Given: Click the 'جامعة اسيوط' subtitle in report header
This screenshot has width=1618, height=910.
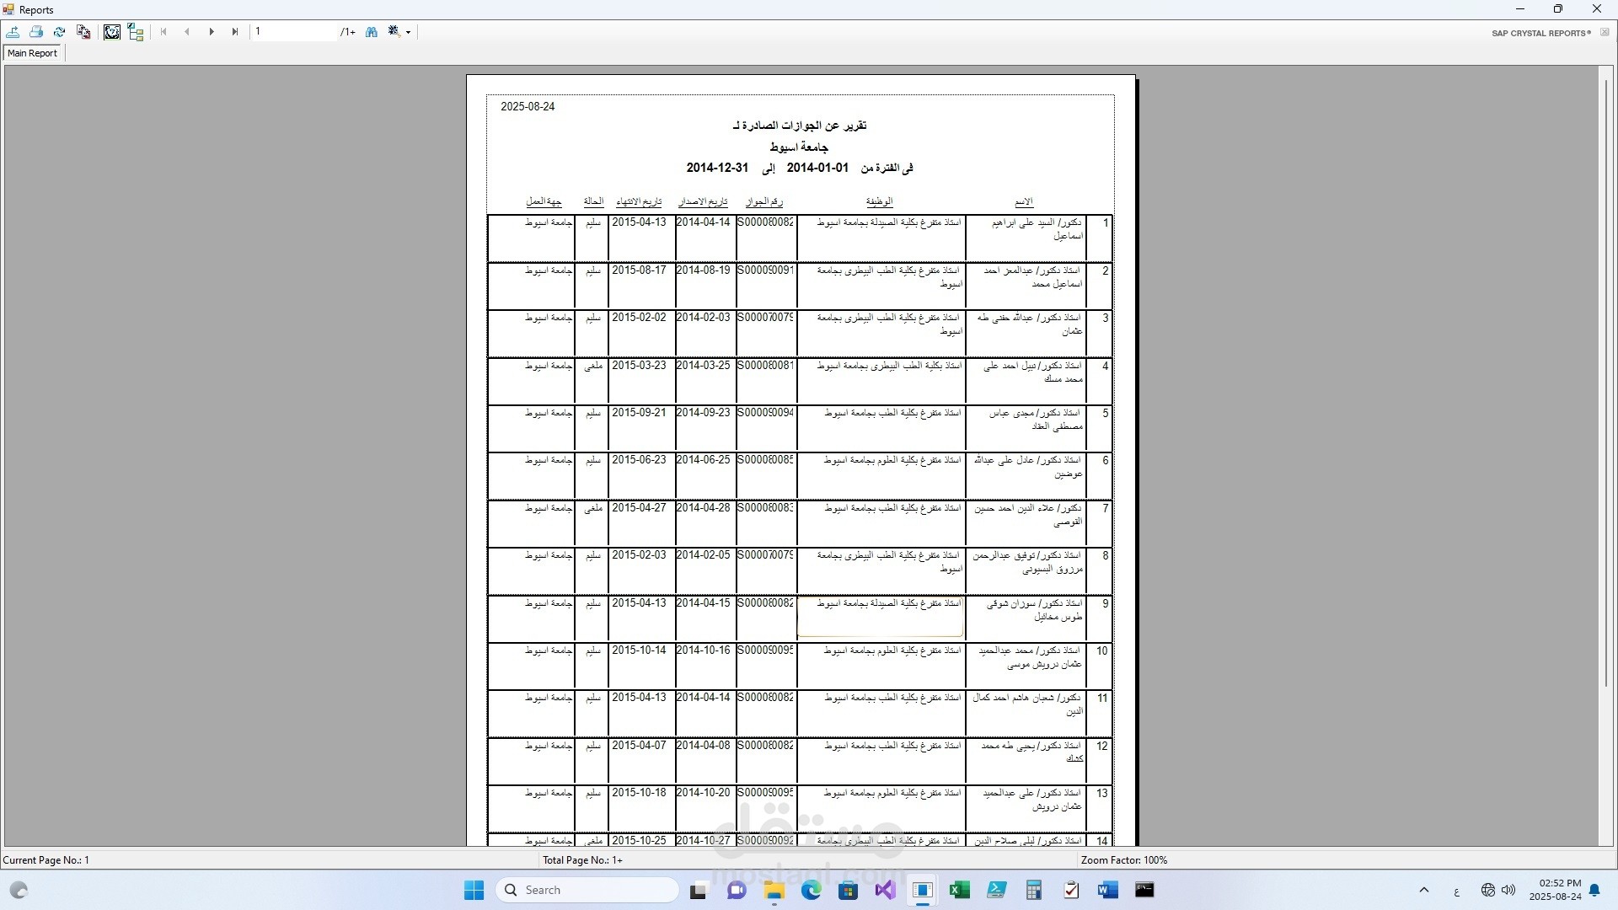Looking at the screenshot, I should (799, 147).
